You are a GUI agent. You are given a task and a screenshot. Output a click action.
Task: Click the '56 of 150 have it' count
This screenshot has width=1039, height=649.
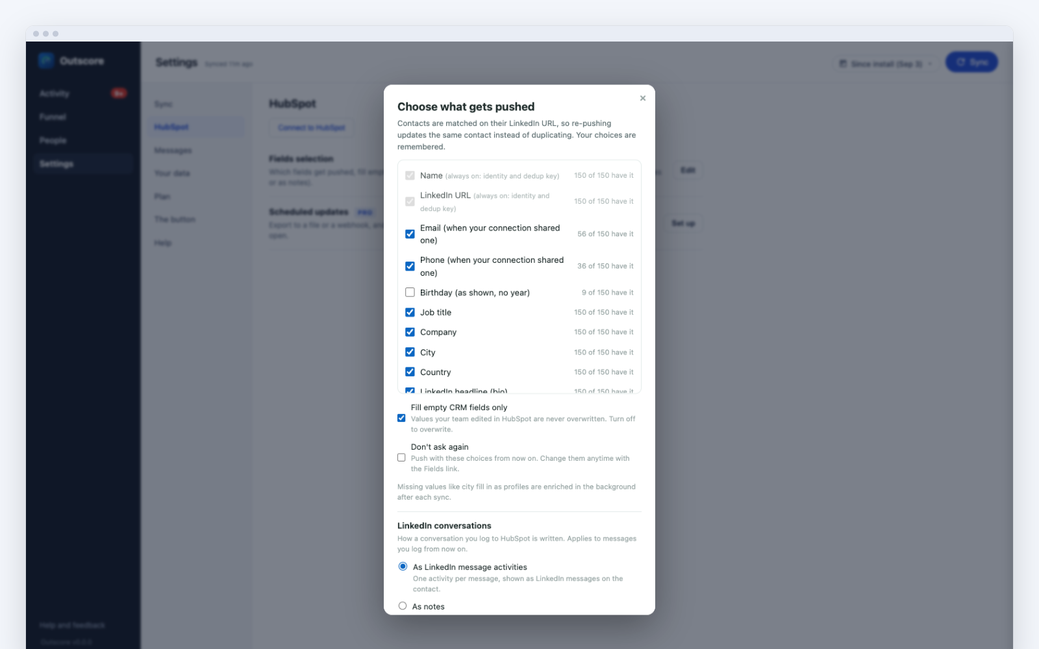[605, 234]
